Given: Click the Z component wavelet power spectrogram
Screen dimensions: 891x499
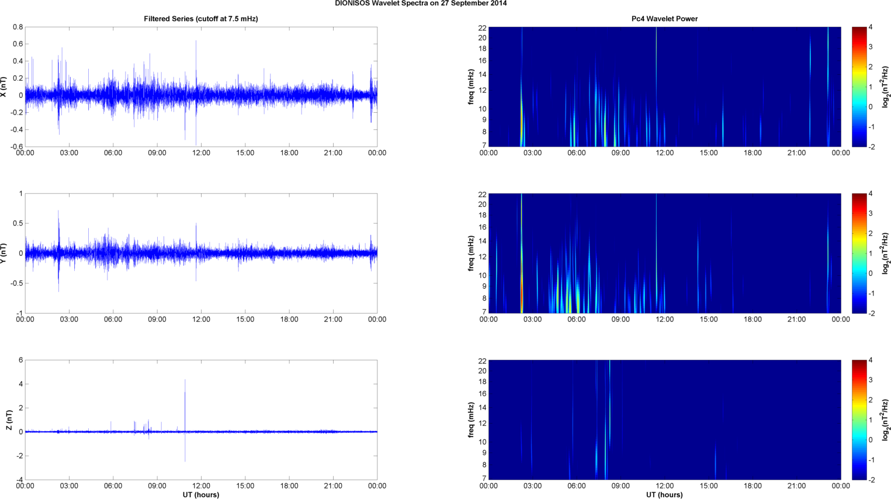Looking at the screenshot, I should [x=664, y=420].
